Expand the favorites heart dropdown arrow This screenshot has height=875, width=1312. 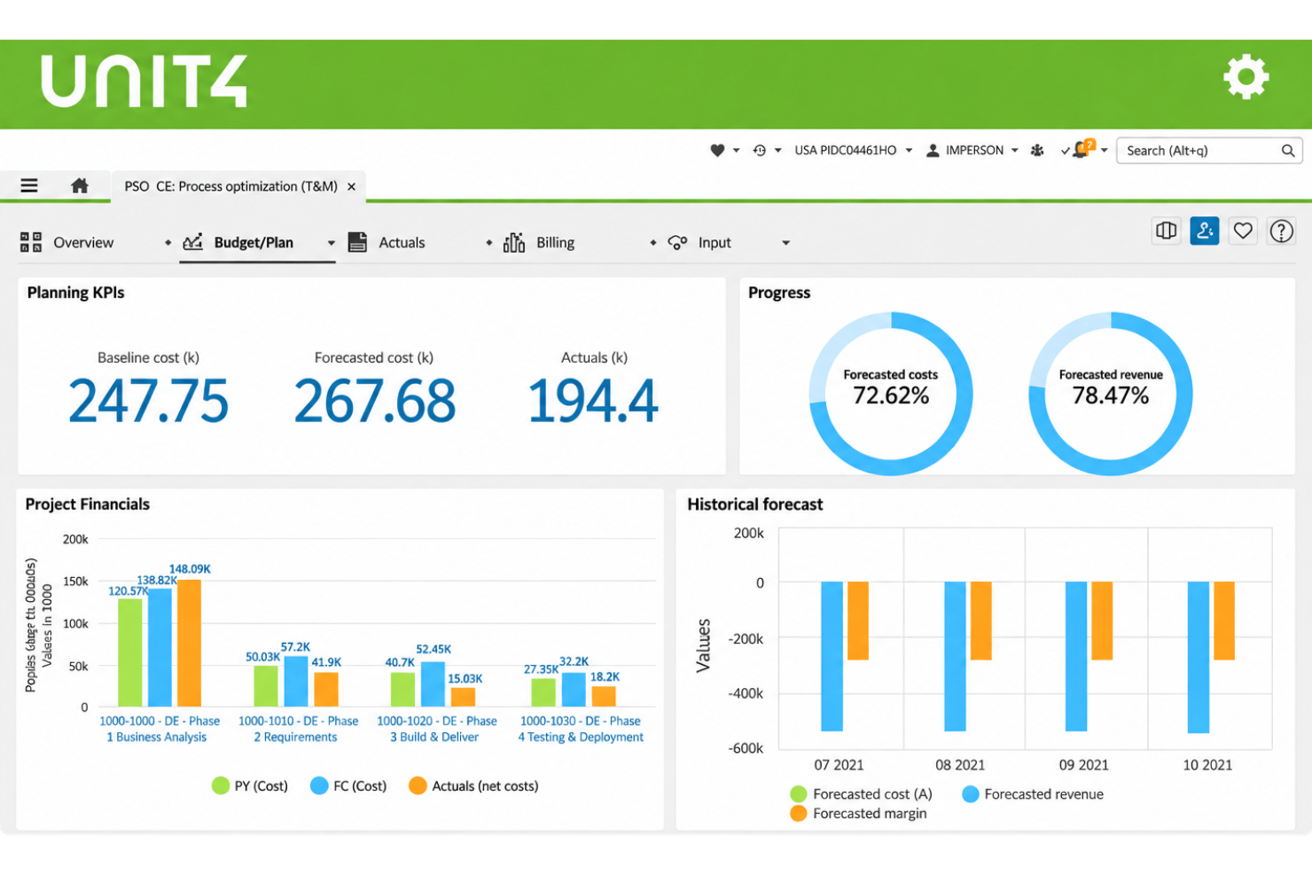pos(736,151)
